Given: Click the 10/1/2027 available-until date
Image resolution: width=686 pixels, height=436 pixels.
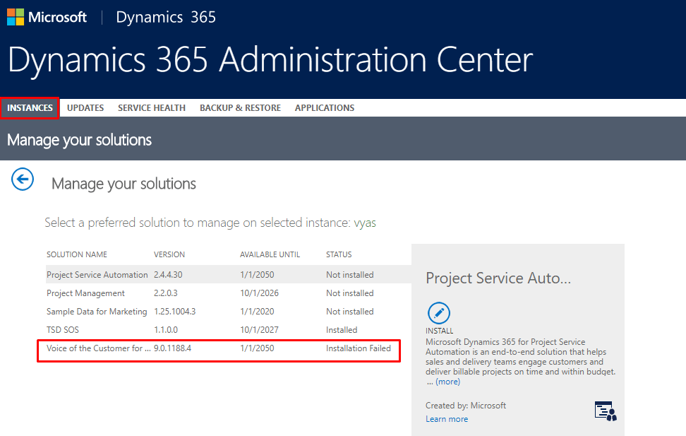Looking at the screenshot, I should [x=259, y=330].
